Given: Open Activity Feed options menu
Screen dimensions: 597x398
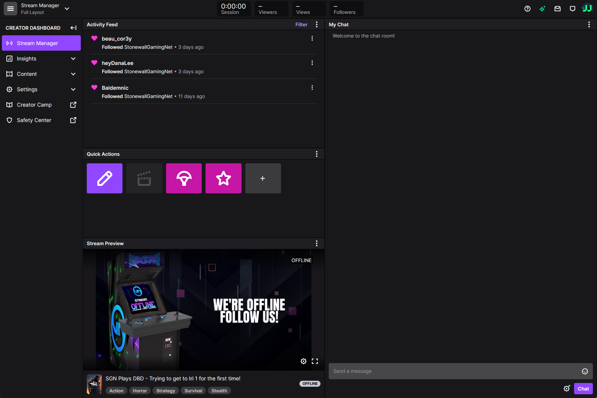Looking at the screenshot, I should 317,24.
